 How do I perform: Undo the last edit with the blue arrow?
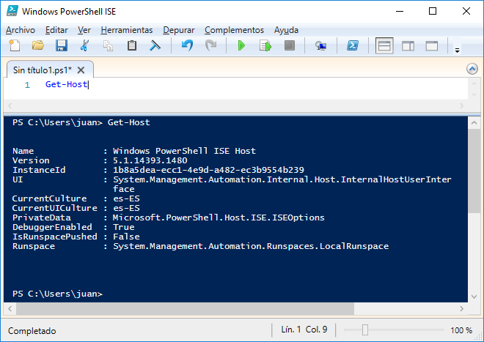pos(187,45)
